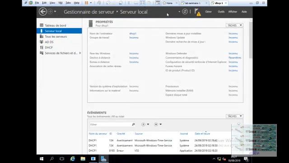Open the TÂCHES dropdown in the Événements section
This screenshot has width=289, height=163.
coord(234,116)
